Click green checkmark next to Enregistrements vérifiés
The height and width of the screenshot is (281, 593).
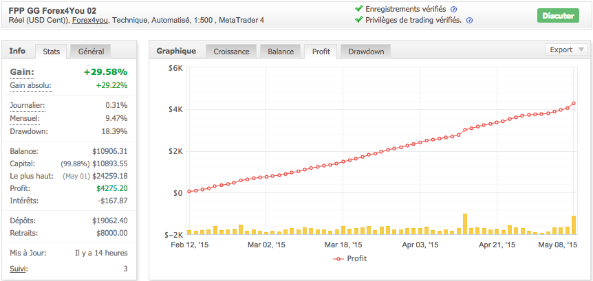(358, 9)
